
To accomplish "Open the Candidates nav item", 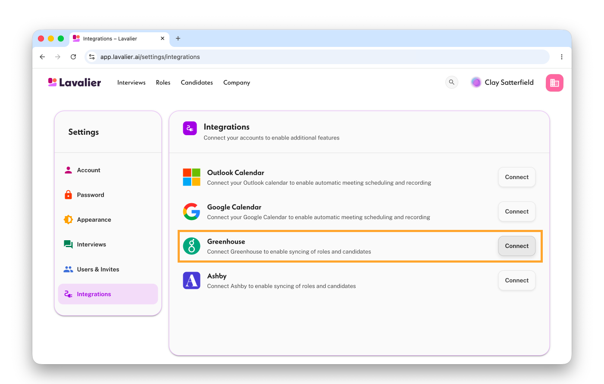I will 197,83.
